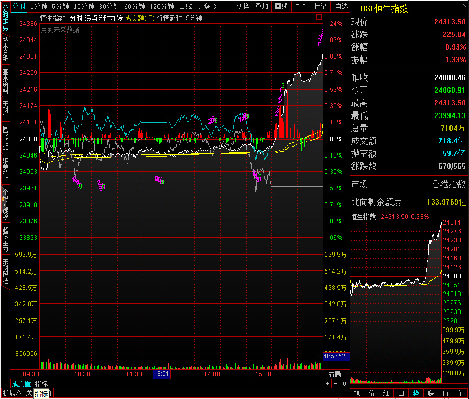Select the 价 tab at bottom right
The width and height of the screenshot is (469, 399).
click(371, 393)
